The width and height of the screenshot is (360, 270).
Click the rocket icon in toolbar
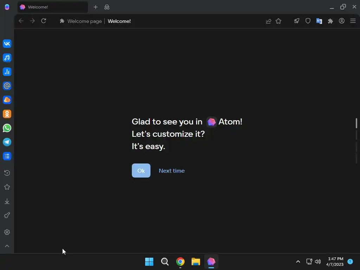point(297,21)
